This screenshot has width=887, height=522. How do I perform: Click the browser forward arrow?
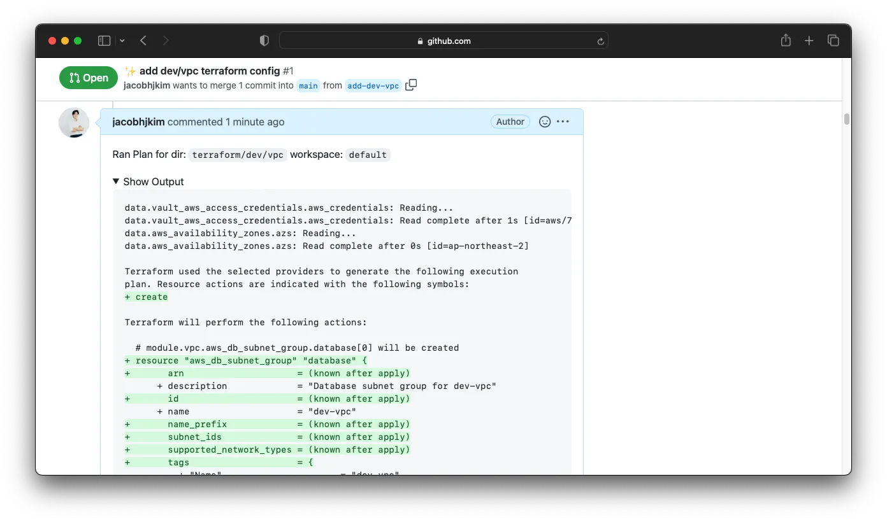click(166, 41)
